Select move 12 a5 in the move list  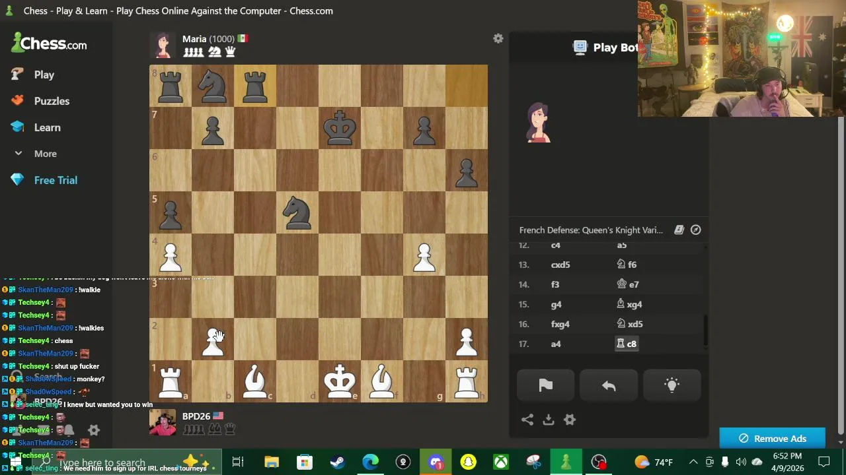coord(622,245)
